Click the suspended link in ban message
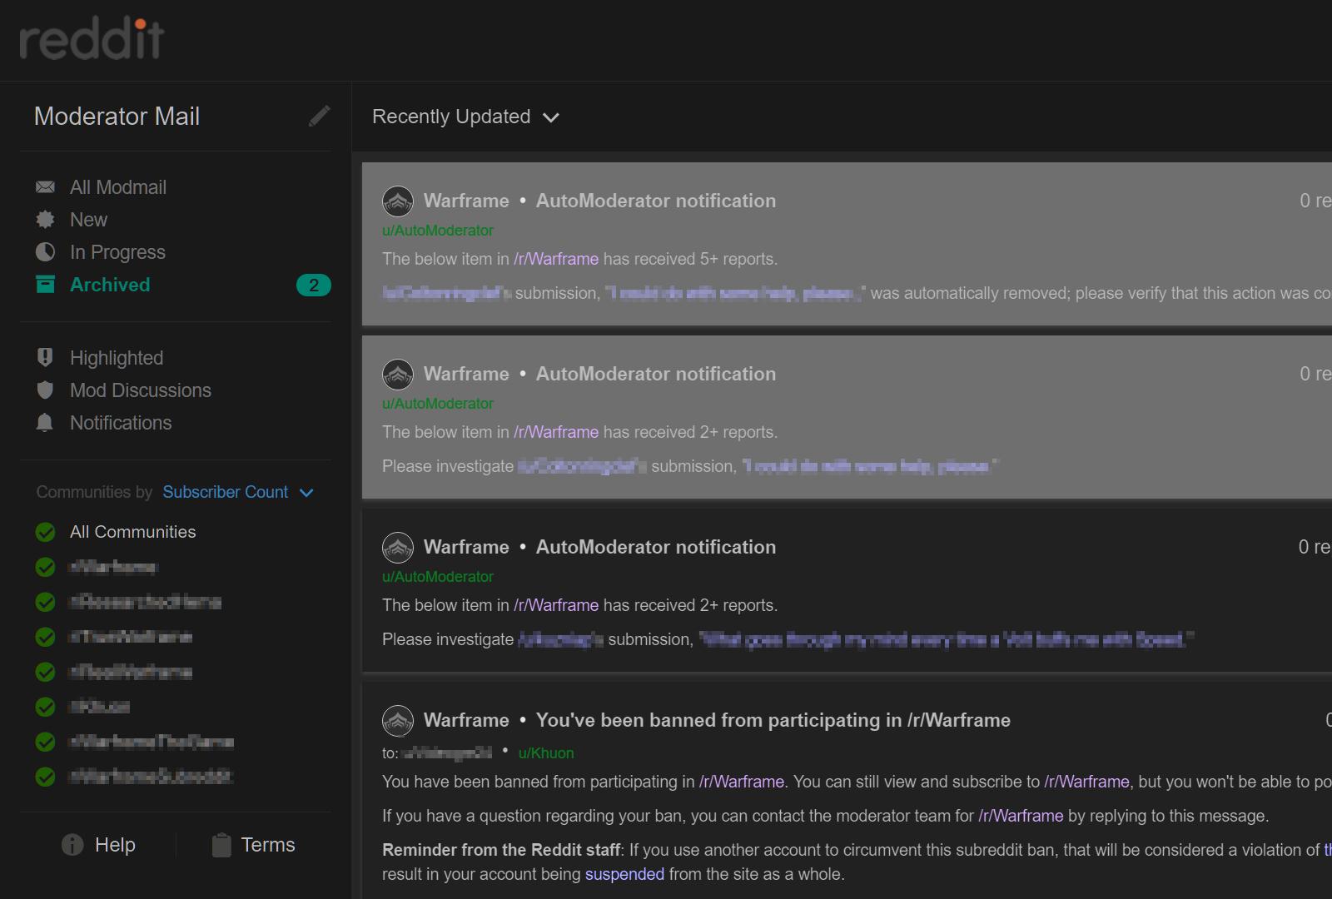 pyautogui.click(x=624, y=874)
